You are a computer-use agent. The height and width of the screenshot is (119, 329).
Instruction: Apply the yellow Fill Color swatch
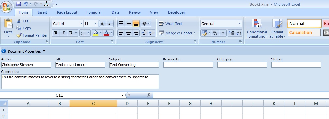click(96, 33)
